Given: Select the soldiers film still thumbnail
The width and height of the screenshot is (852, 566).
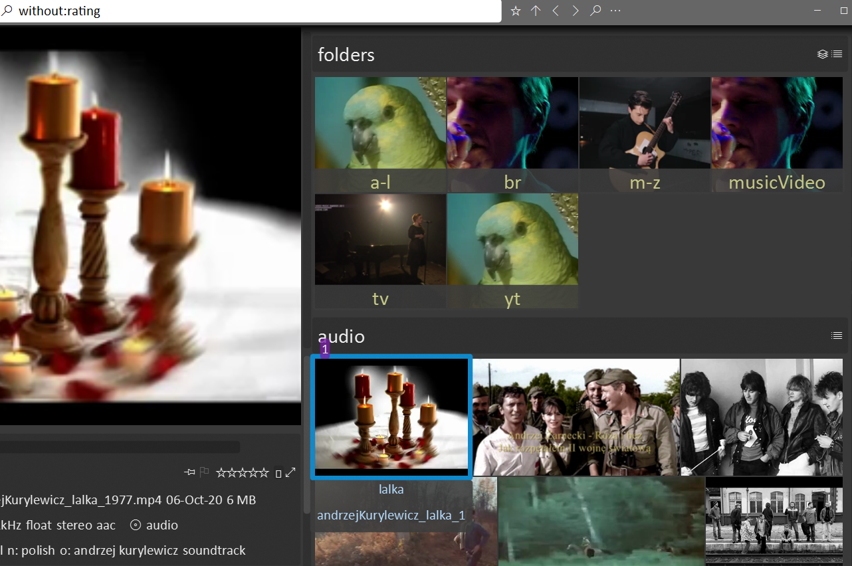Looking at the screenshot, I should 576,417.
